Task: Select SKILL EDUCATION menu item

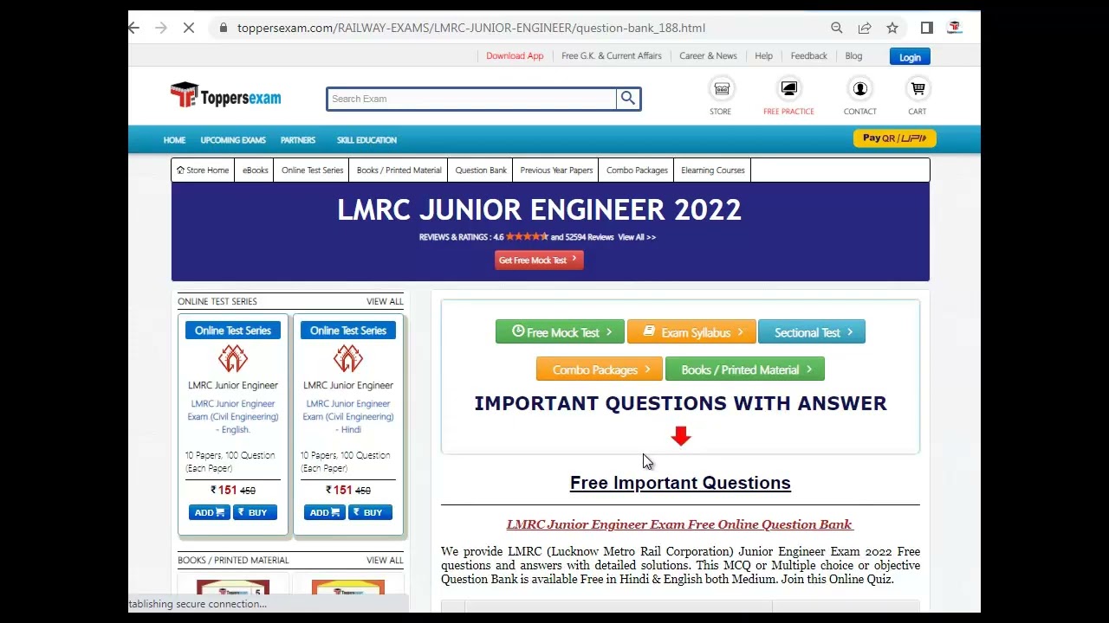Action: (x=366, y=140)
